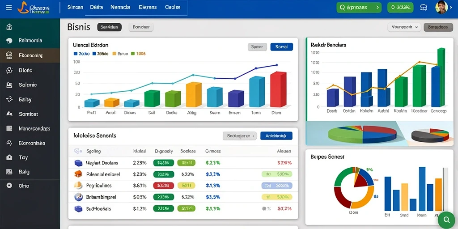This screenshot has height=229, width=458.
Task: Click the Toy sidebar icon
Action: click(x=9, y=157)
